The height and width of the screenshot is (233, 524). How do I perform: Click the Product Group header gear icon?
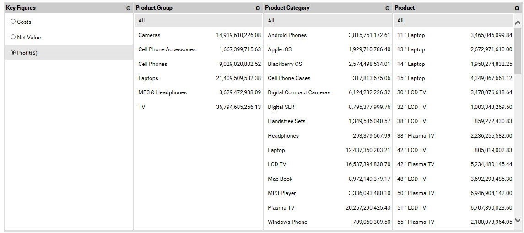[258, 8]
